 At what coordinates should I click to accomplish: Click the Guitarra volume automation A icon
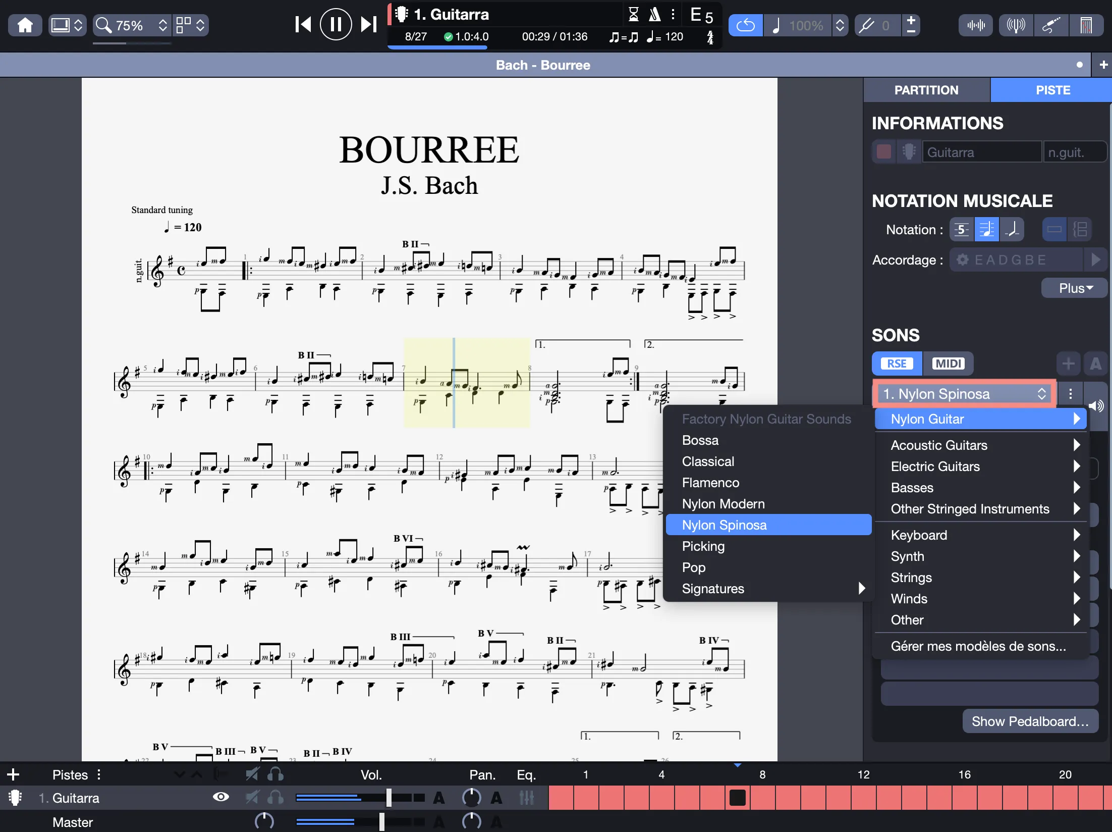tap(439, 798)
